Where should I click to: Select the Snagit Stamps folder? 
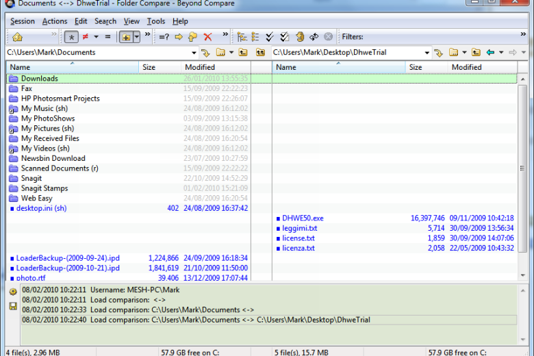coord(44,188)
